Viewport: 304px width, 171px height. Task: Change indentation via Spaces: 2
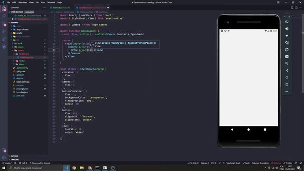205,163
